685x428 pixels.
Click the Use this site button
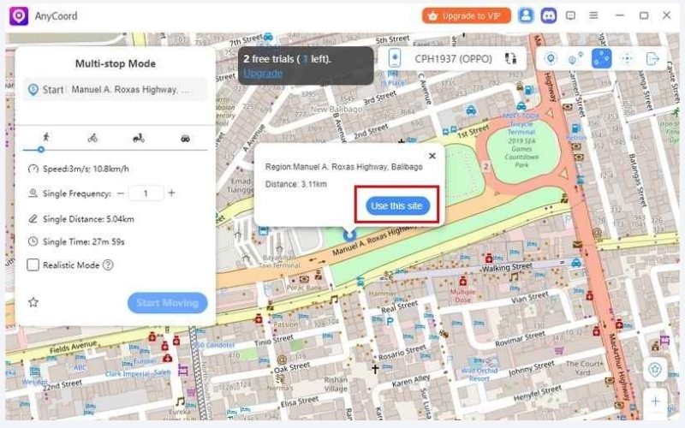[397, 205]
